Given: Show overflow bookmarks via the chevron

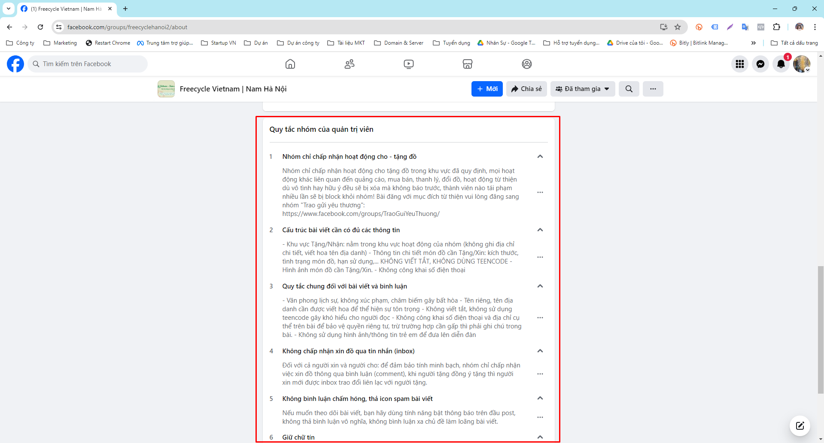Looking at the screenshot, I should 753,42.
